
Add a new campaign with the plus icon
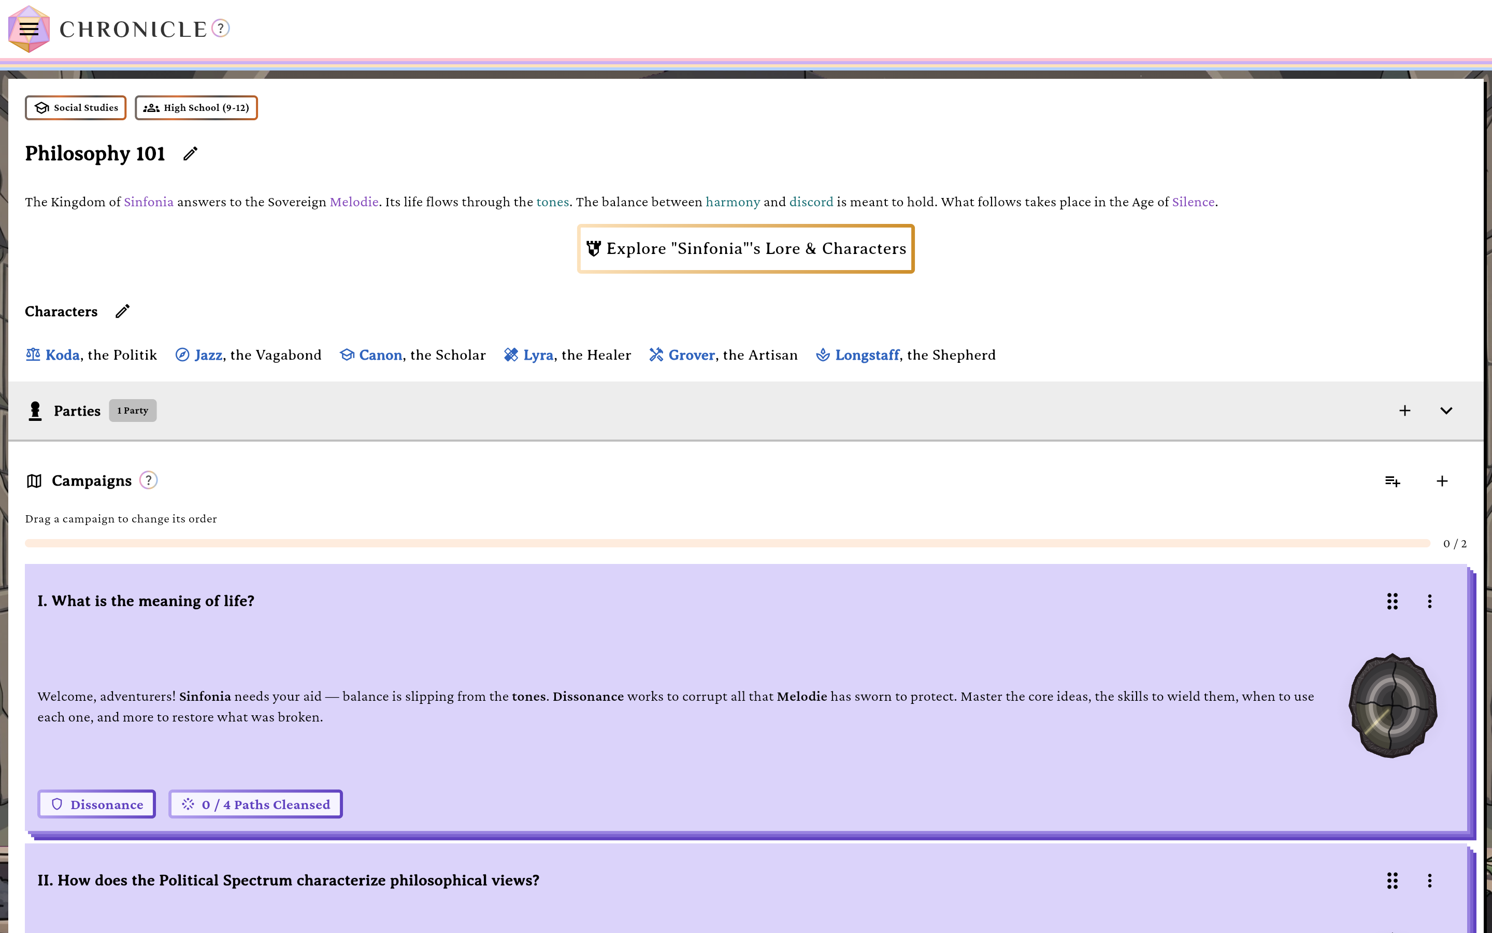pos(1441,482)
